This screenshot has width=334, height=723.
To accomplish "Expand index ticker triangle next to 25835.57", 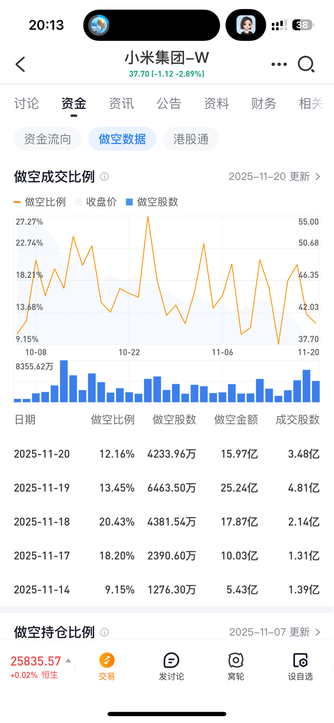I will coord(68,661).
